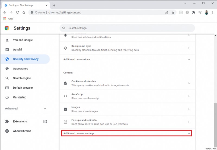Open the media control playlist icon
This screenshot has height=150, width=217.
[200, 12]
